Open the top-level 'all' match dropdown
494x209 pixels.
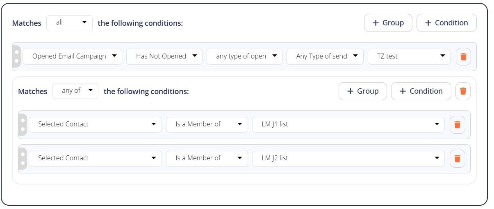[70, 23]
